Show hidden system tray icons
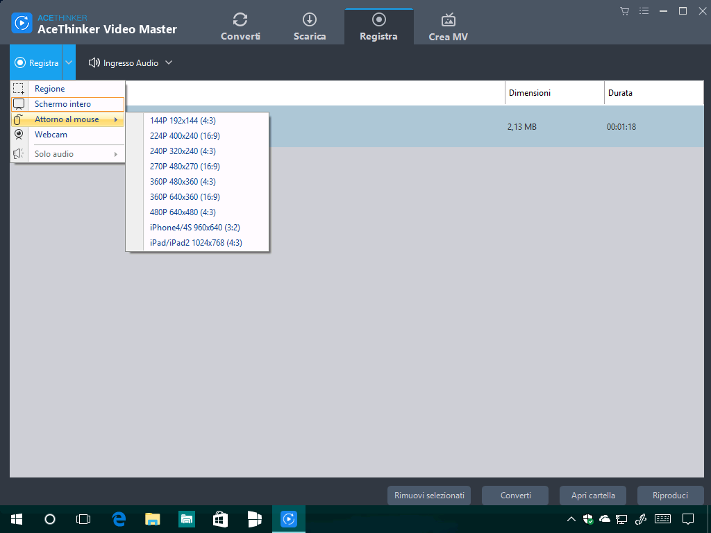 coord(571,519)
